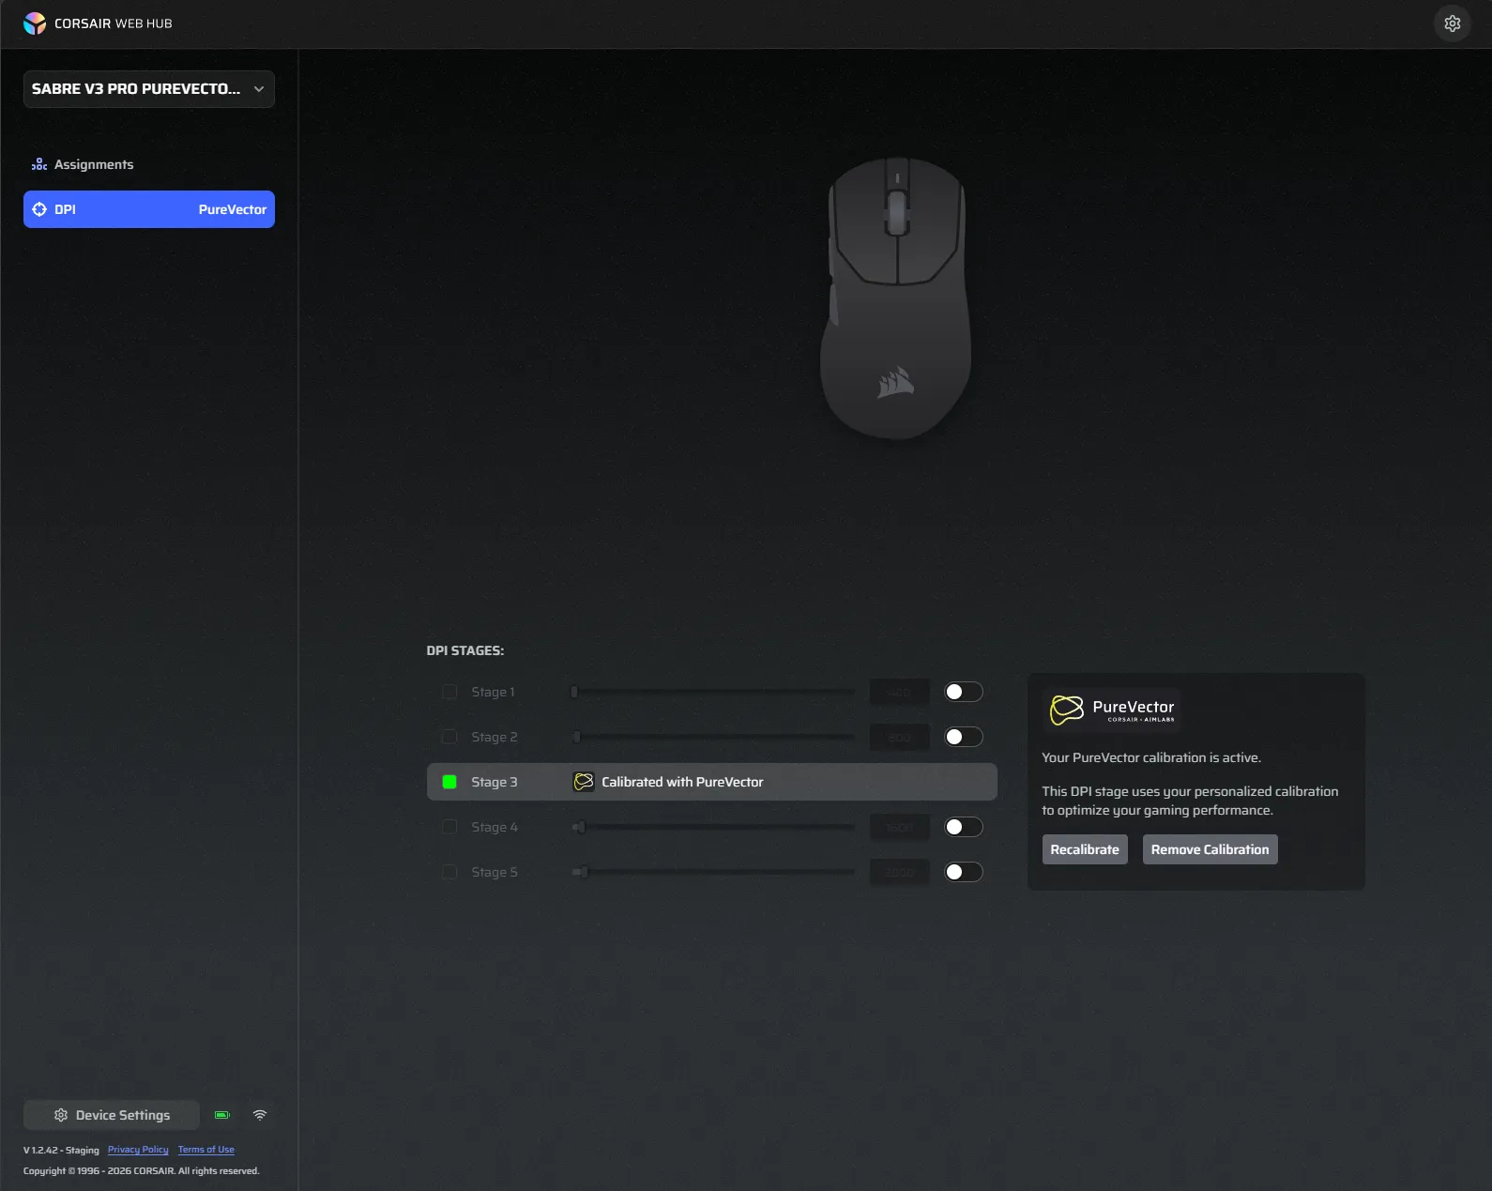This screenshot has height=1191, width=1492.
Task: Select the DPI PureVector tab
Action: pos(149,209)
